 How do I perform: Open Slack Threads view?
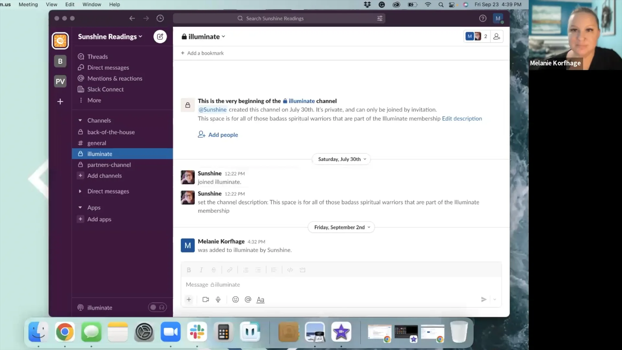pos(97,56)
